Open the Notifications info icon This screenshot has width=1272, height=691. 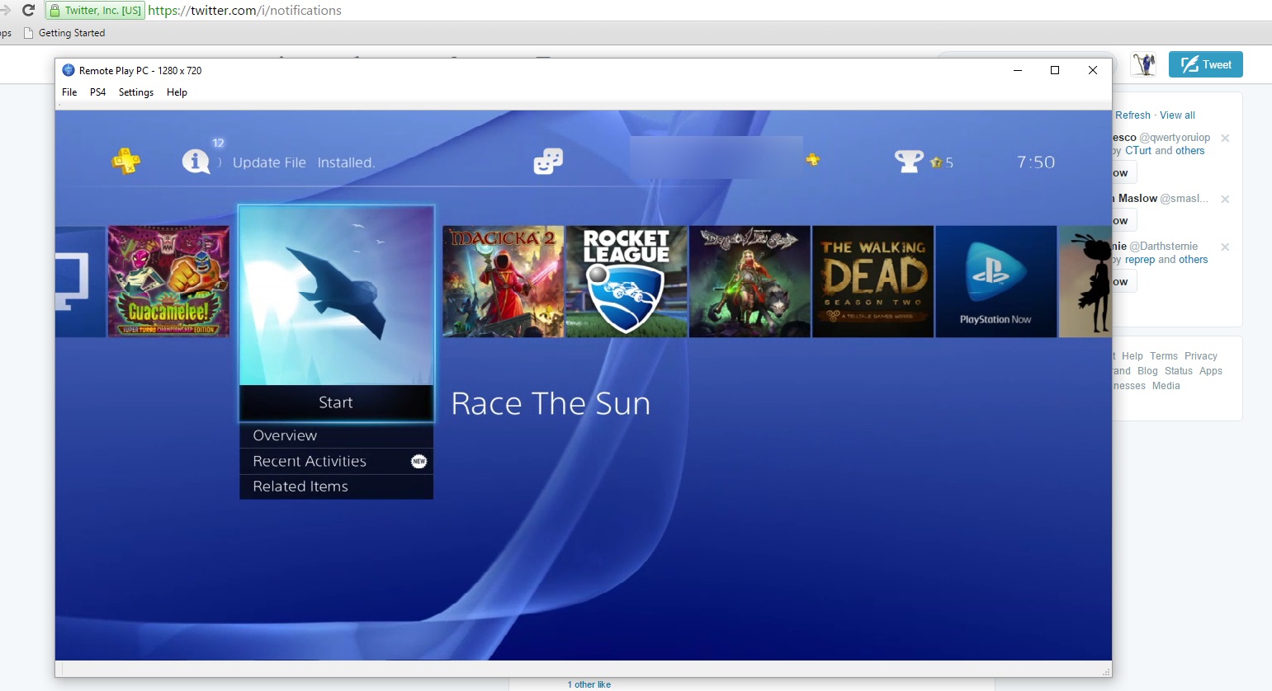(x=196, y=161)
